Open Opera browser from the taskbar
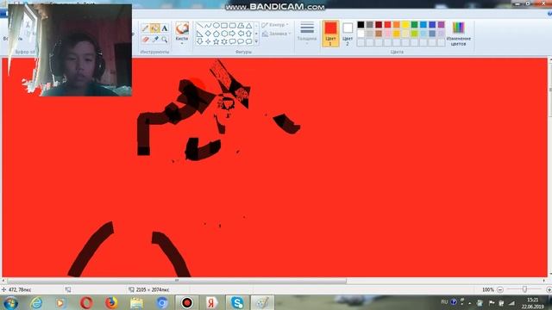Screen dimensions: 552x310 pos(86,302)
